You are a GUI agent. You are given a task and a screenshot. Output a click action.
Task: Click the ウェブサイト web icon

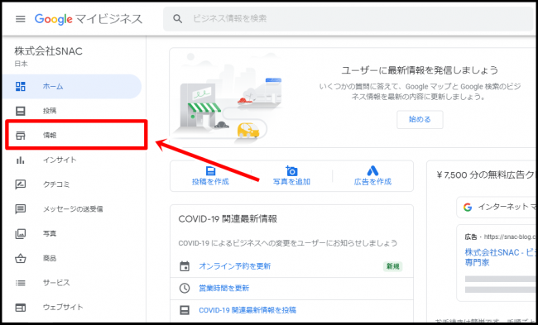[21, 307]
